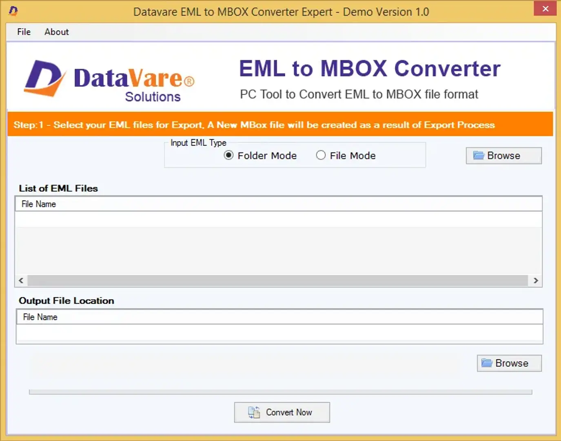Click the folder icon on the output Browse button
Viewport: 561px width, 441px height.
tap(486, 363)
